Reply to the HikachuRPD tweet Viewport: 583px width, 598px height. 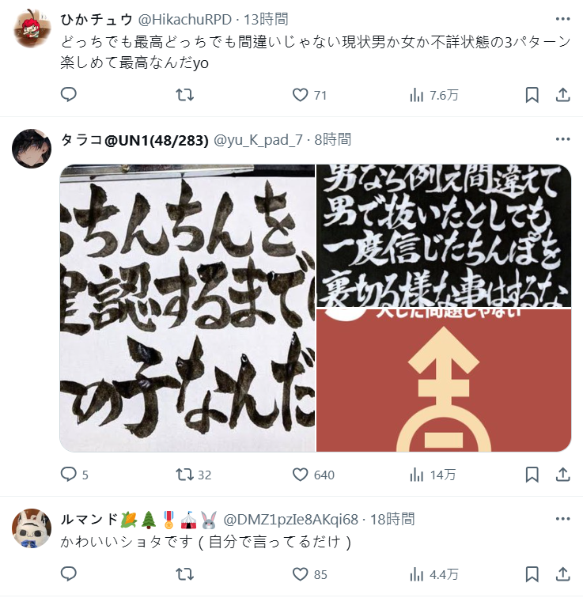pyautogui.click(x=69, y=95)
